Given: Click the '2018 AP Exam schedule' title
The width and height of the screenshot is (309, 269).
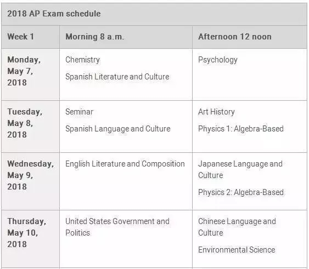Looking at the screenshot, I should 54,14.
